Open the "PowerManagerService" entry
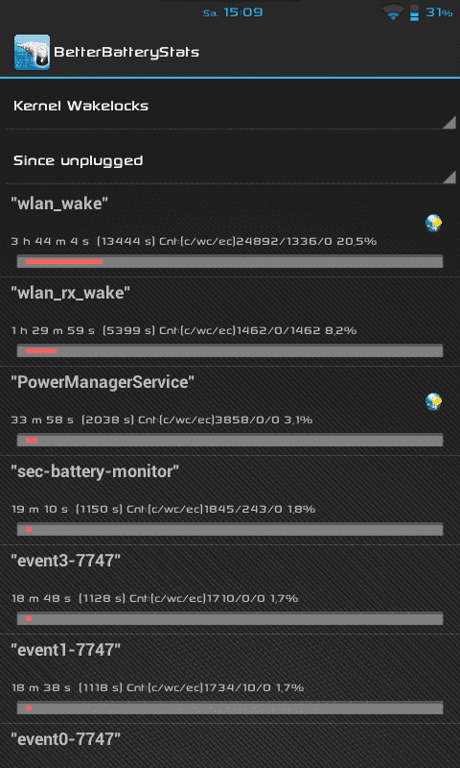The width and height of the screenshot is (460, 768). point(230,411)
